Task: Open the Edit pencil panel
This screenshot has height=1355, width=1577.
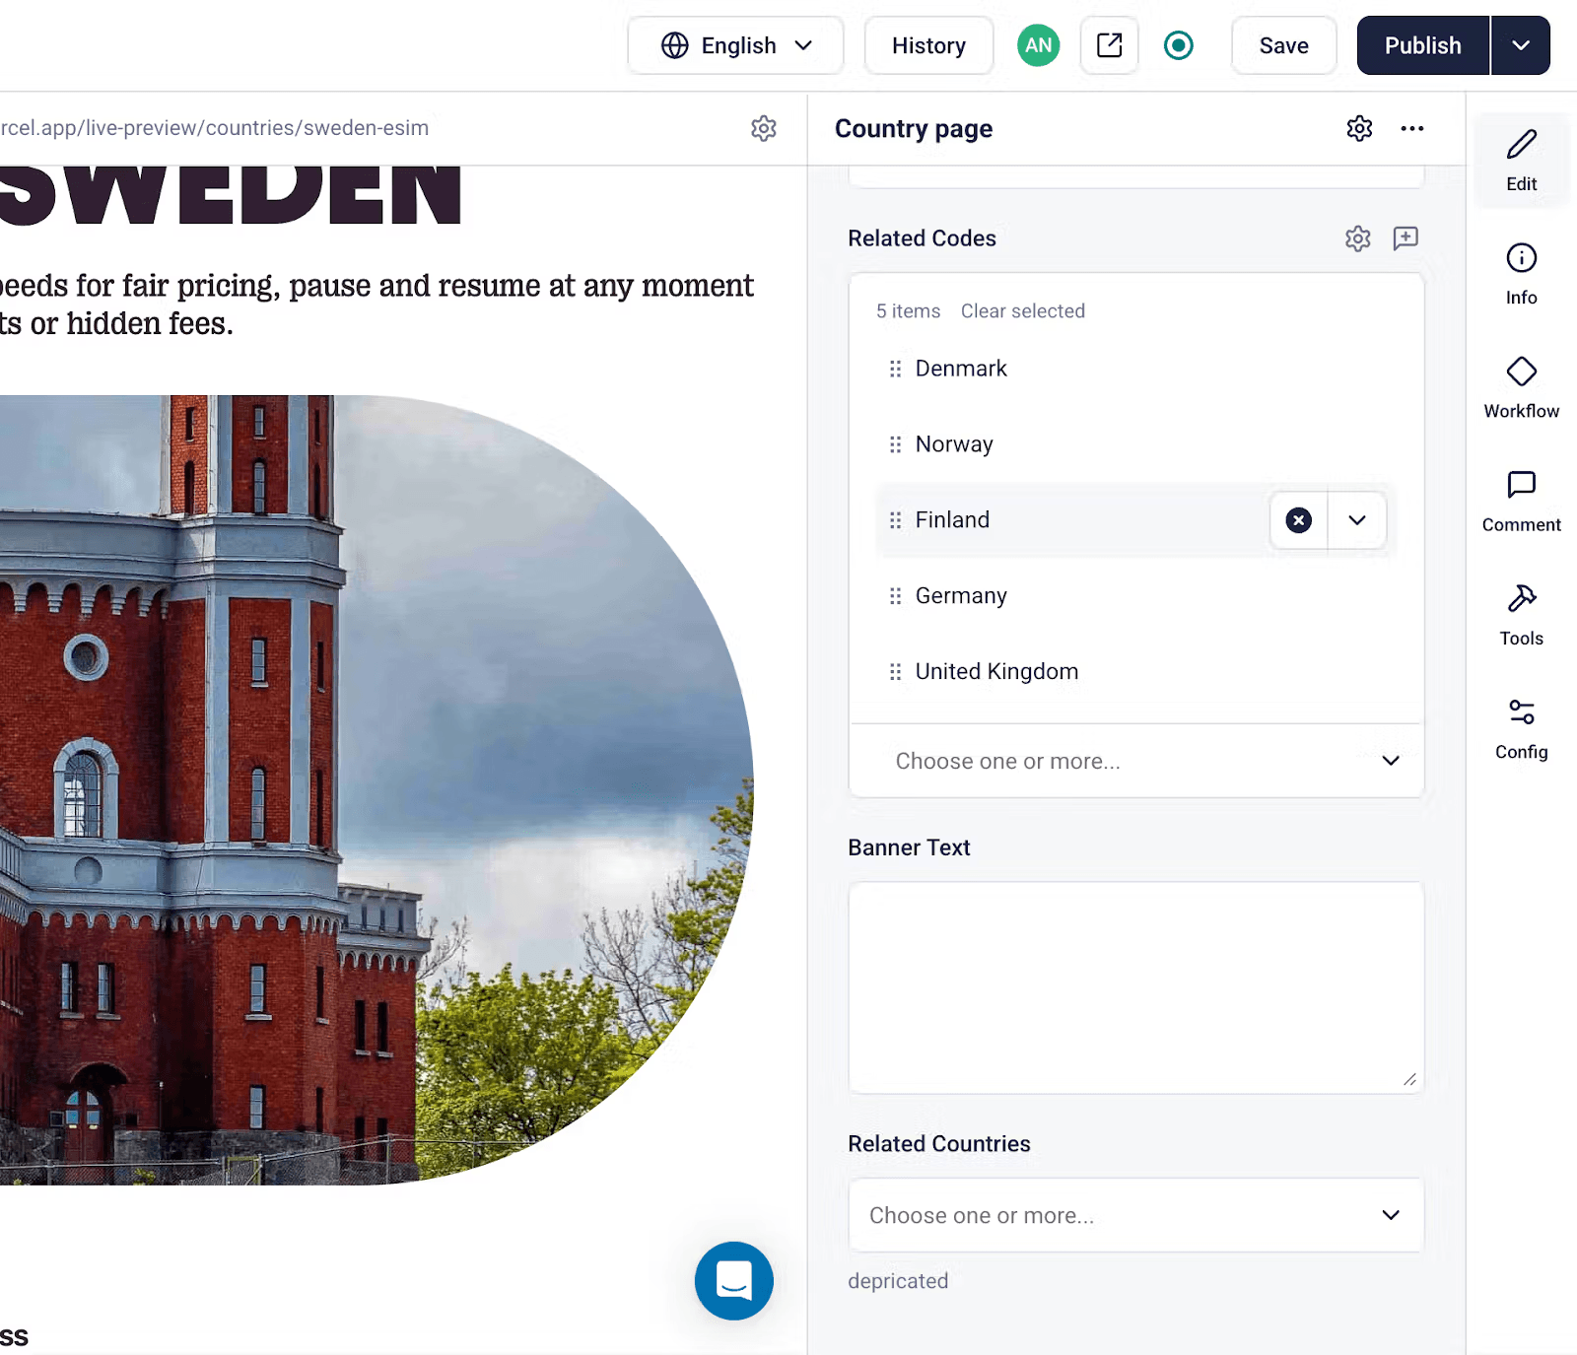Action: tap(1521, 160)
